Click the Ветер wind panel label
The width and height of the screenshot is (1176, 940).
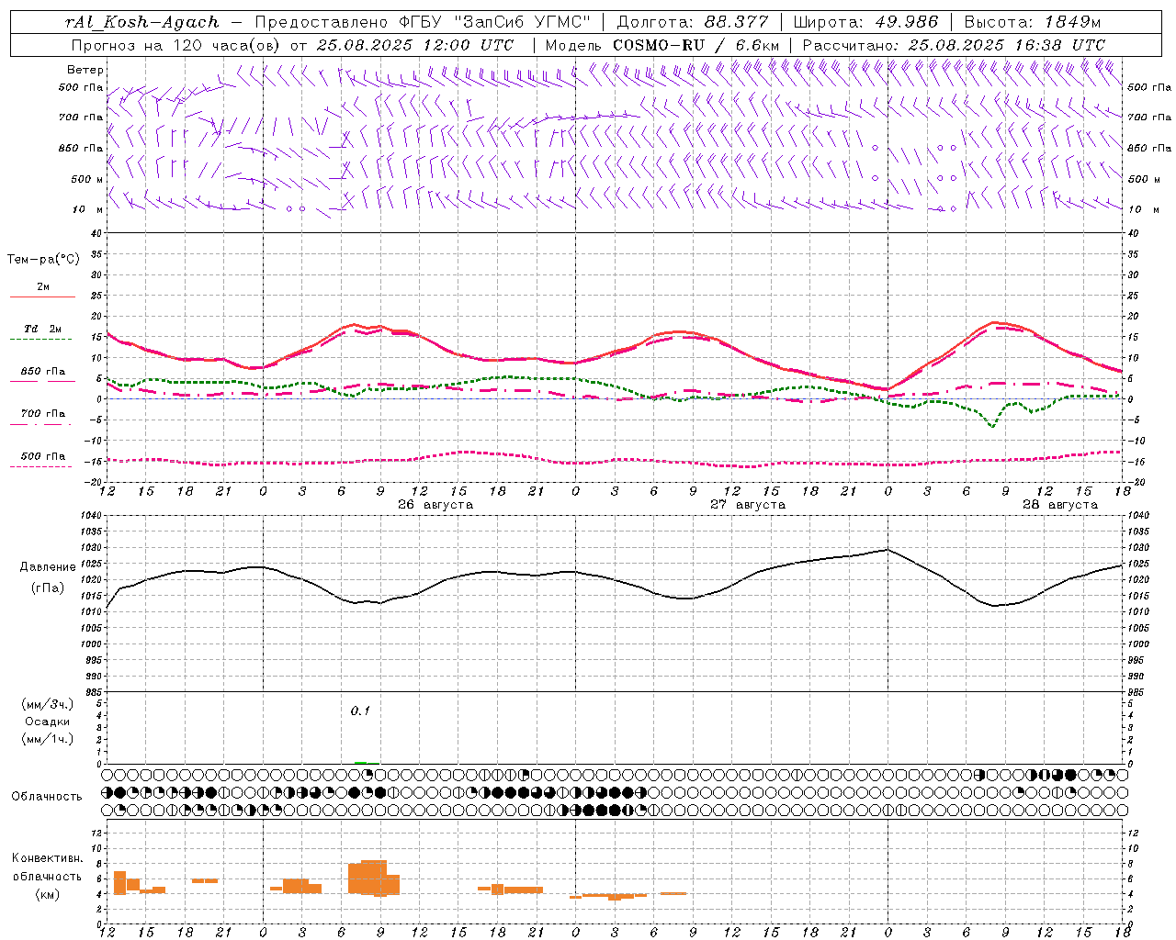coord(85,70)
